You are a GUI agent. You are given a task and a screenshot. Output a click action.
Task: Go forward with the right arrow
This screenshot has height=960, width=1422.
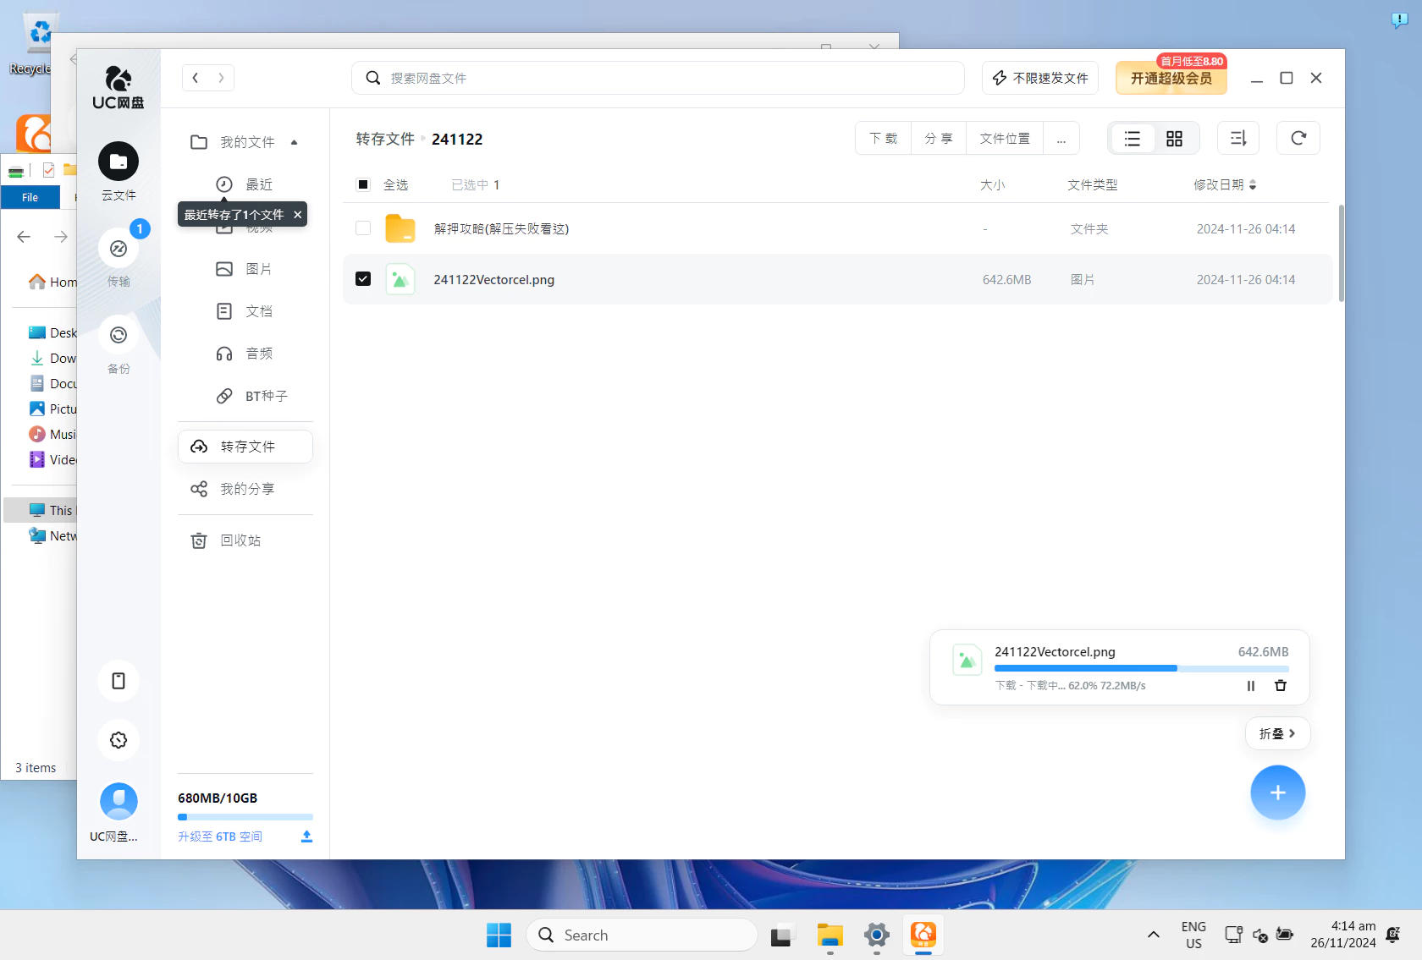click(x=221, y=78)
